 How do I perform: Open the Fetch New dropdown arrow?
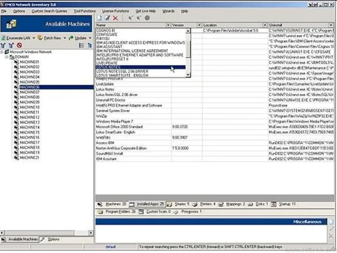65,38
